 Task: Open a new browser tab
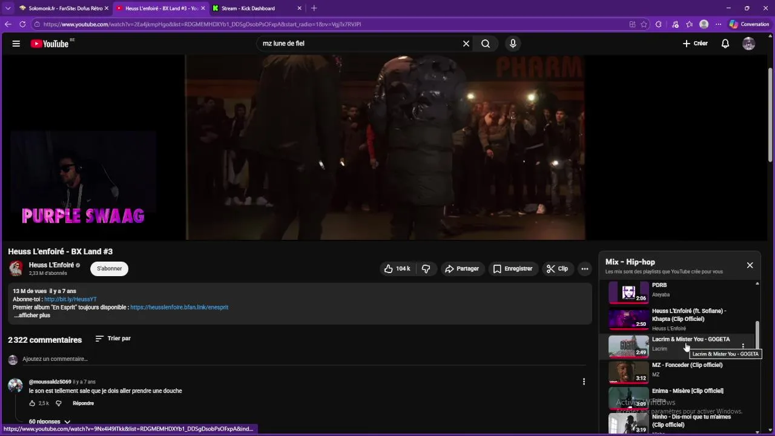pyautogui.click(x=314, y=8)
